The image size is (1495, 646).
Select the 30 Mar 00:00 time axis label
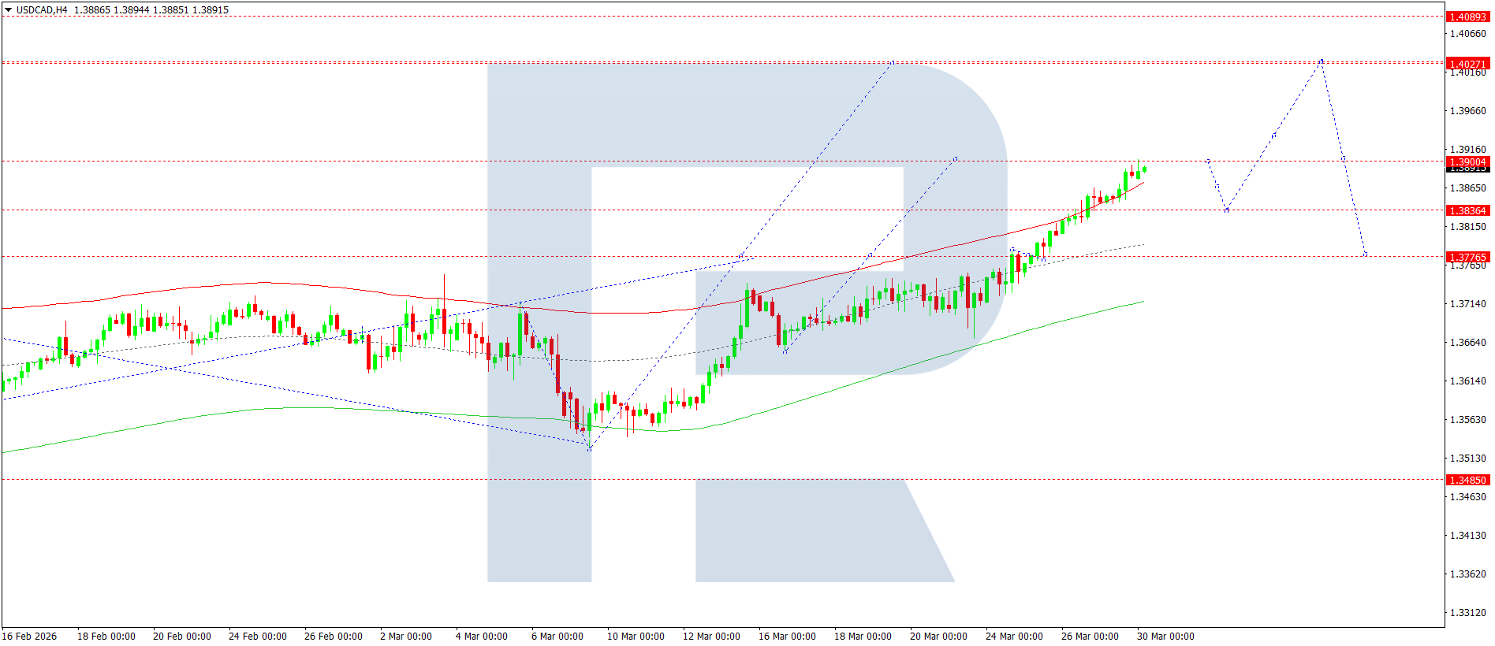point(1165,636)
